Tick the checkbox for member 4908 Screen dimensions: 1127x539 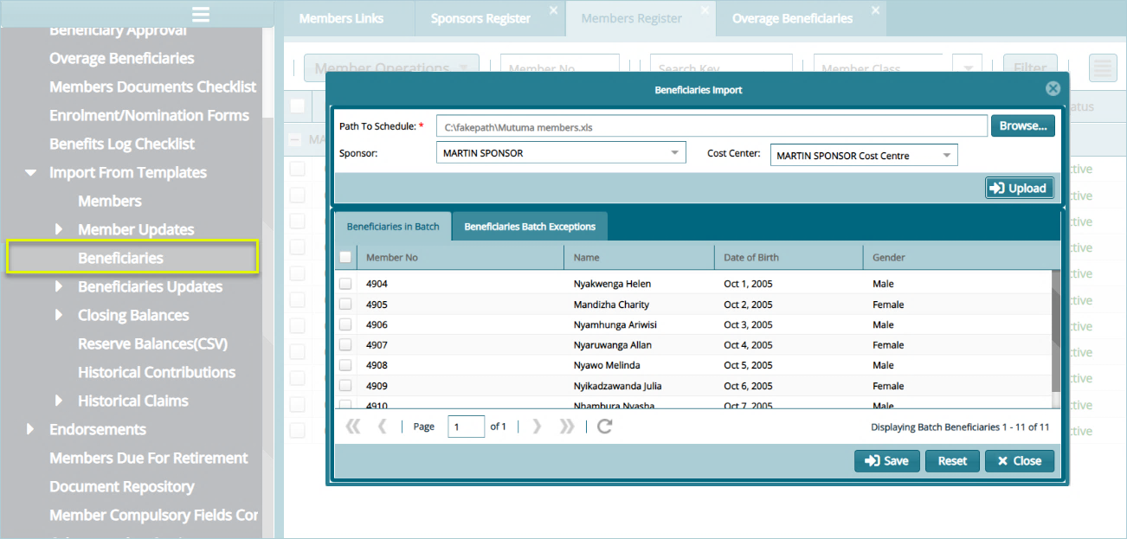(x=345, y=365)
